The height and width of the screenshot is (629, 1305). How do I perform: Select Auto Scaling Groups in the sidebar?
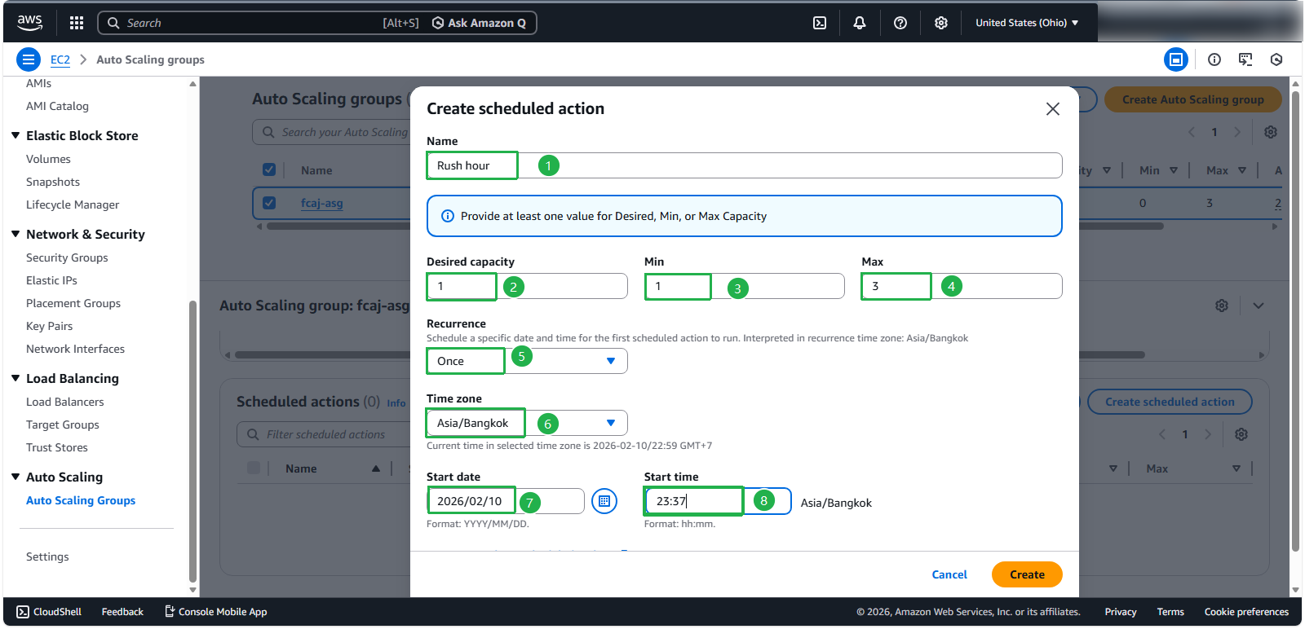[x=81, y=500]
